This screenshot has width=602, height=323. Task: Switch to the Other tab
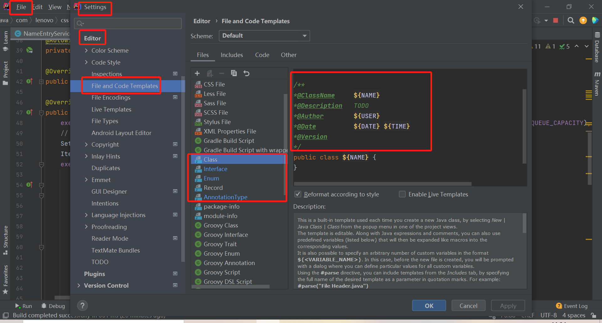pyautogui.click(x=288, y=55)
